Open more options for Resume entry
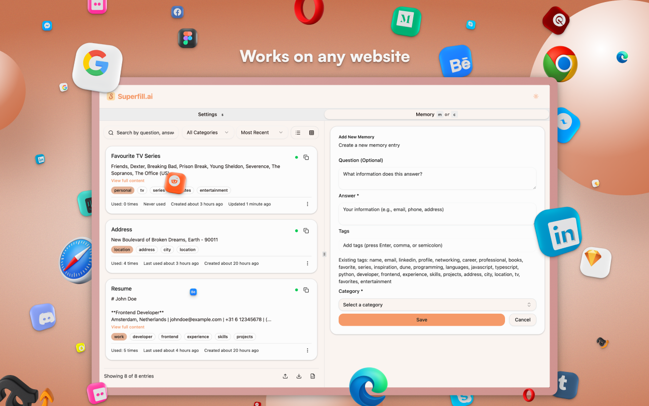 tap(307, 350)
